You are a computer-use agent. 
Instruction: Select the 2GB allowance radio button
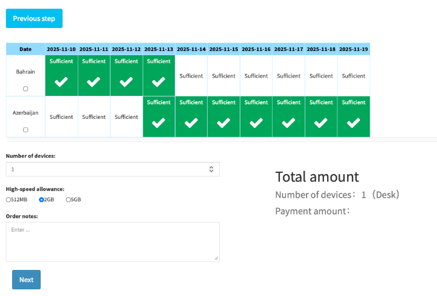pyautogui.click(x=41, y=200)
